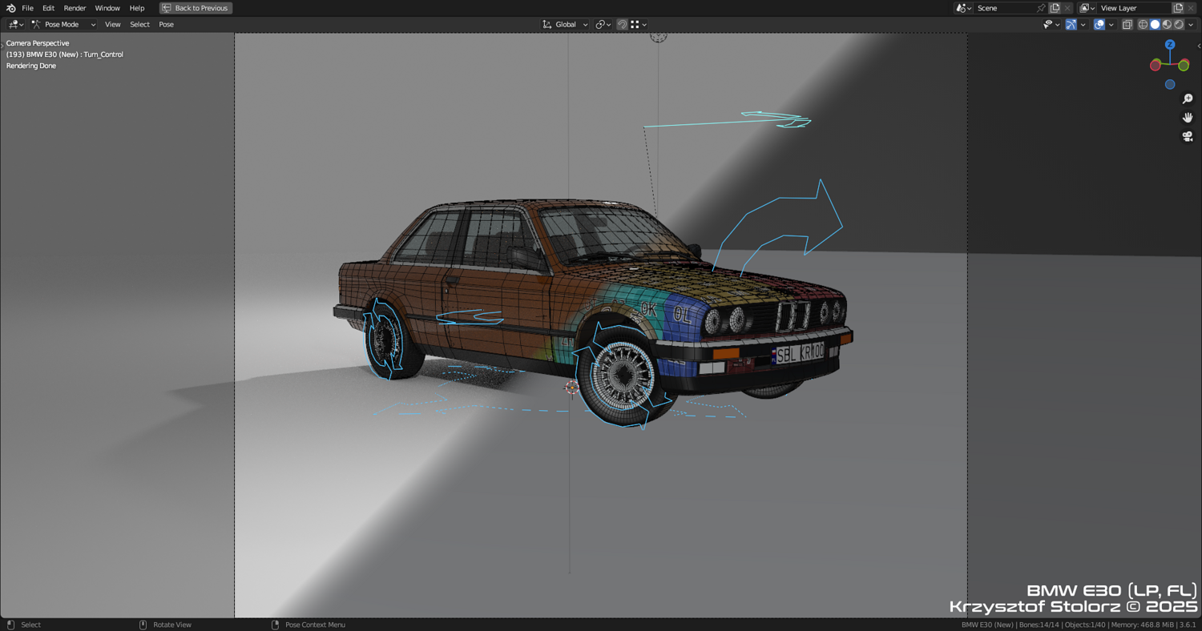Switch to Wireframe shading
The image size is (1202, 631).
coord(1144,25)
